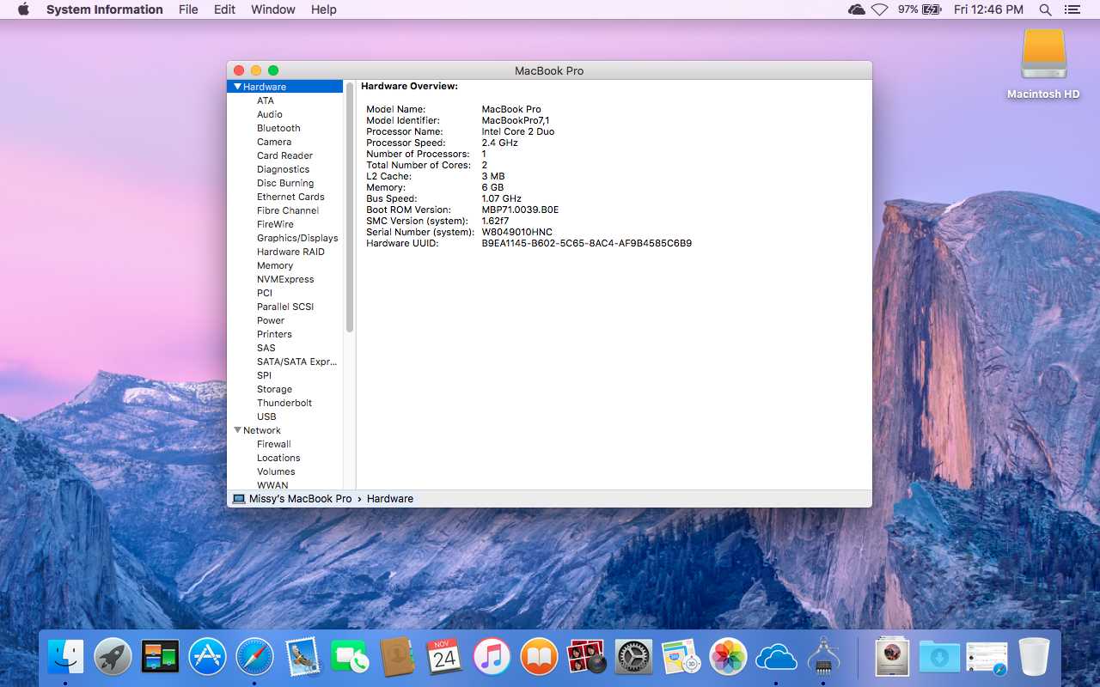Viewport: 1100px width, 687px height.
Task: Launch Launchpad from the Dock
Action: click(113, 657)
